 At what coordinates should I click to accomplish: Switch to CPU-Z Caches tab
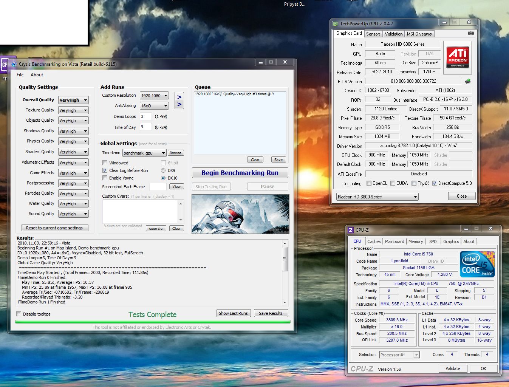[374, 241]
